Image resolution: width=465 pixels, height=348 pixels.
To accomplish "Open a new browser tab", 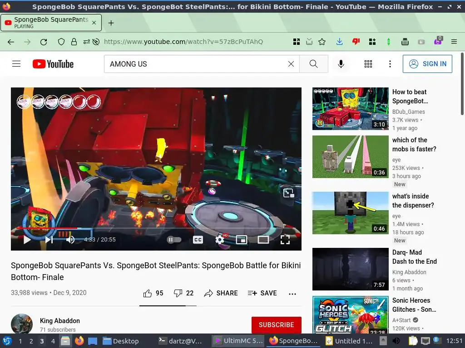I will (x=111, y=23).
